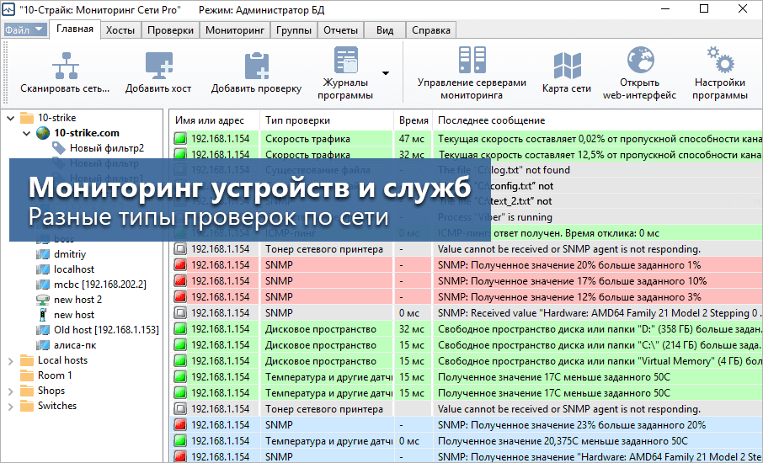
Task: Open Управление серверами мониторинга
Action: click(471, 61)
